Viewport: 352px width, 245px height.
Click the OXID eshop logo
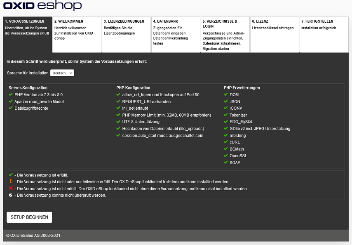click(x=42, y=6)
